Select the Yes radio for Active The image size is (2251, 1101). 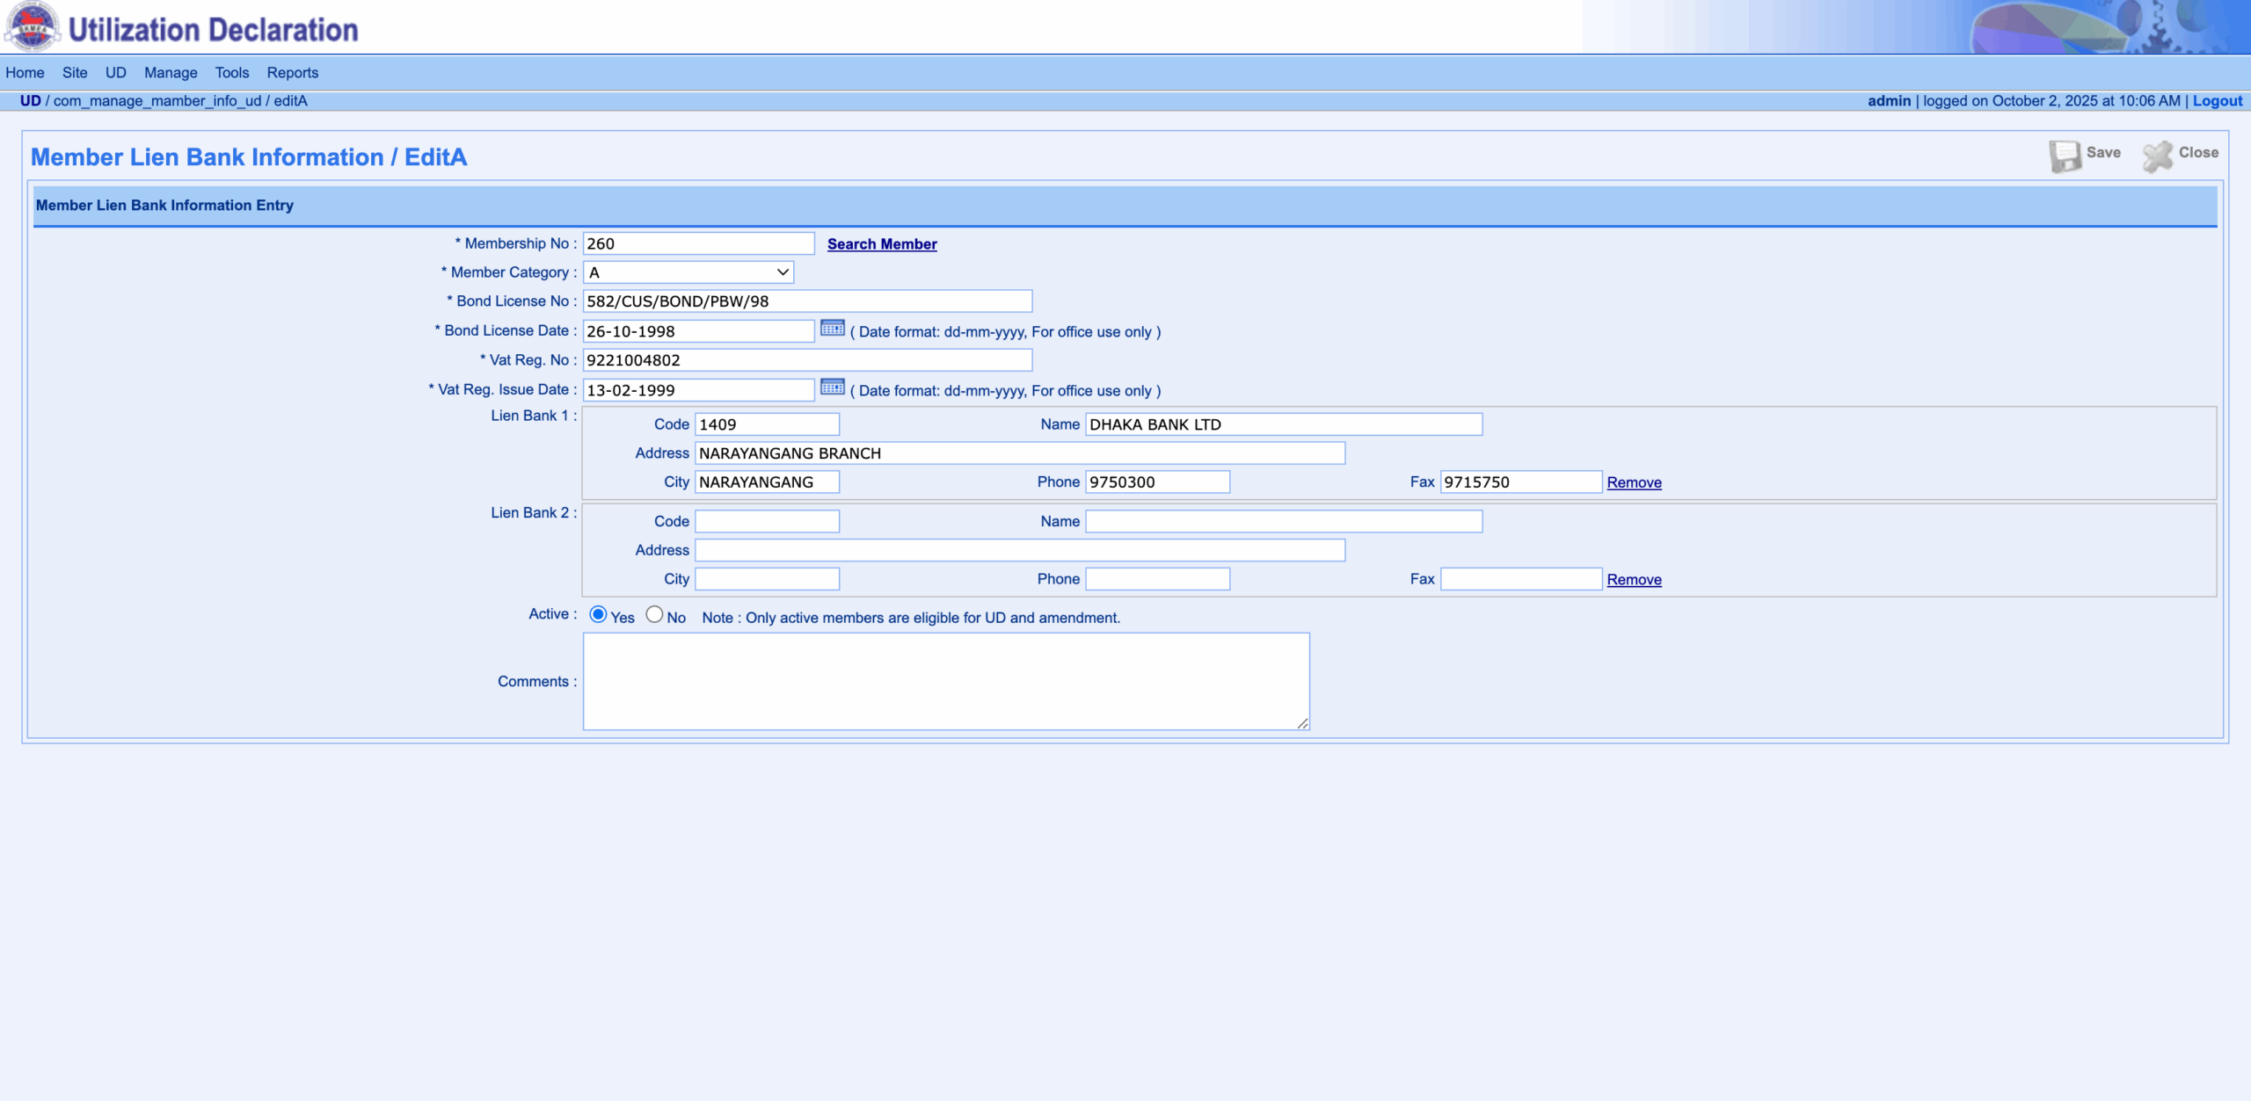pyautogui.click(x=598, y=615)
